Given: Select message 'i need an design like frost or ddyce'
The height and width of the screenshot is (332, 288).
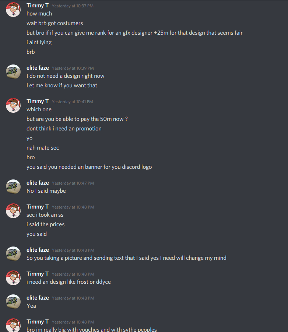Looking at the screenshot, I should pos(69,282).
